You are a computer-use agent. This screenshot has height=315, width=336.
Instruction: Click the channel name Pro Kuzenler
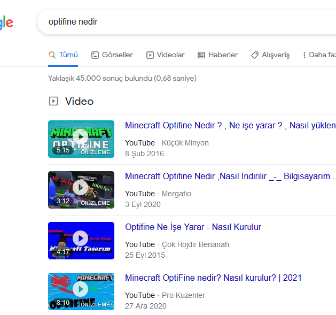[183, 295]
